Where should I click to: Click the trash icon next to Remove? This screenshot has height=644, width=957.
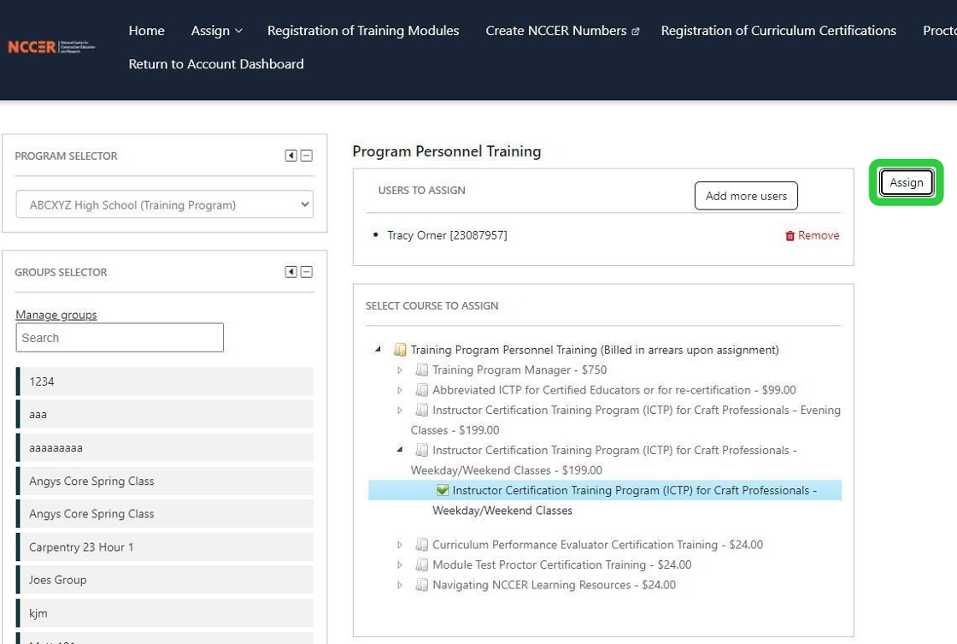[x=790, y=235]
